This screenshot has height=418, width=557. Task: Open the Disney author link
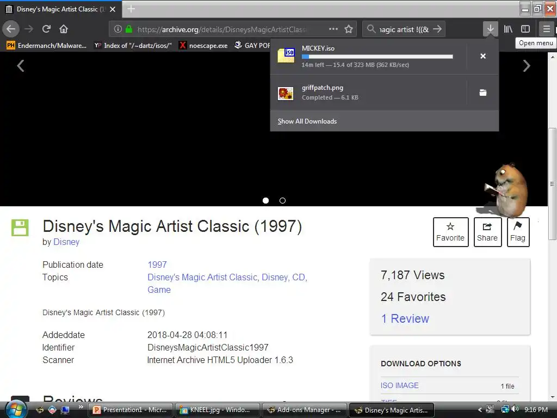pos(66,242)
